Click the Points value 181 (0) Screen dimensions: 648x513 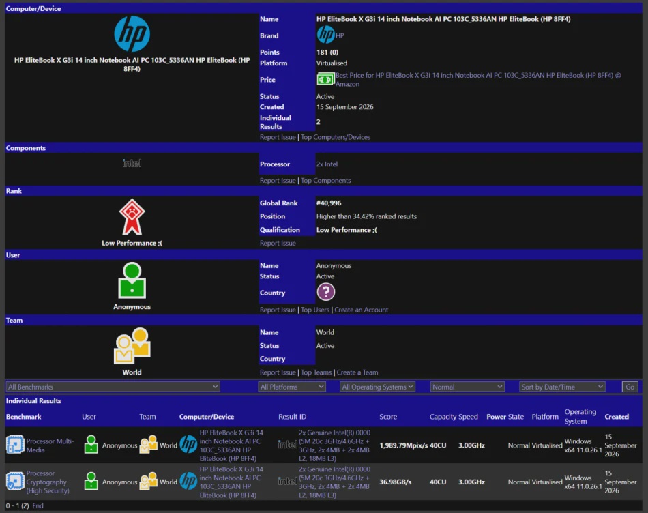(327, 52)
